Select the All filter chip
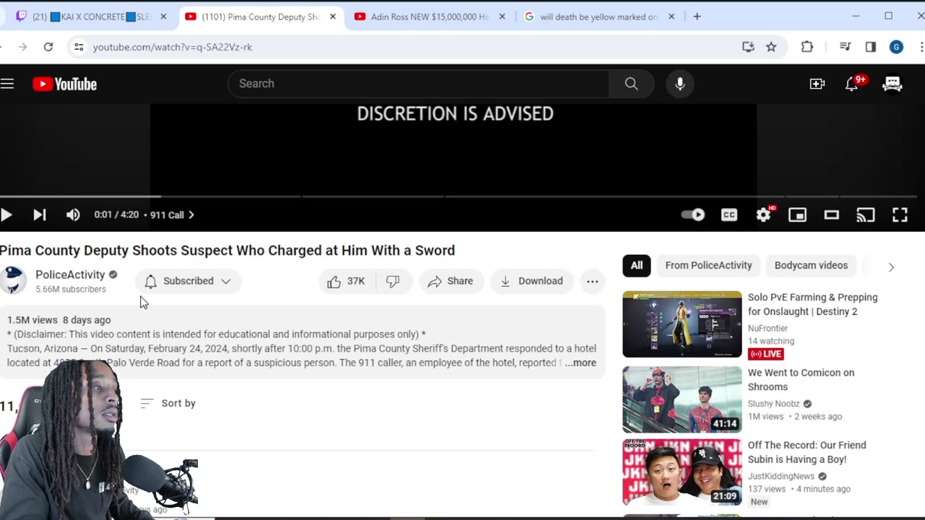 click(x=637, y=265)
